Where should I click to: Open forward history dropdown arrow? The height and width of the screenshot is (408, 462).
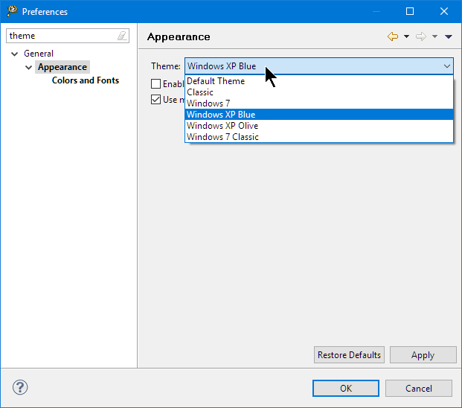(434, 36)
